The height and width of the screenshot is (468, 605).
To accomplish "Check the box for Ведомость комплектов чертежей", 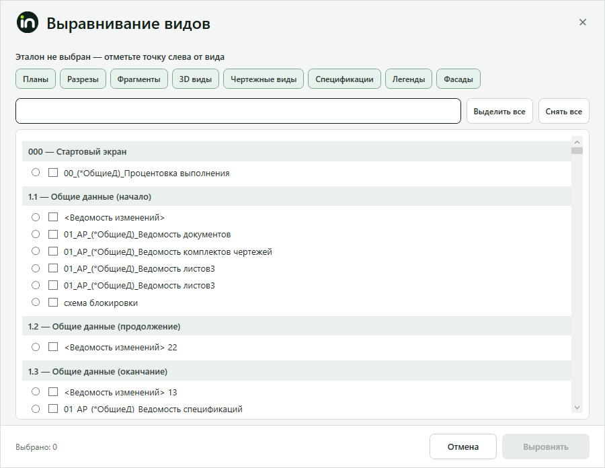I will point(53,251).
